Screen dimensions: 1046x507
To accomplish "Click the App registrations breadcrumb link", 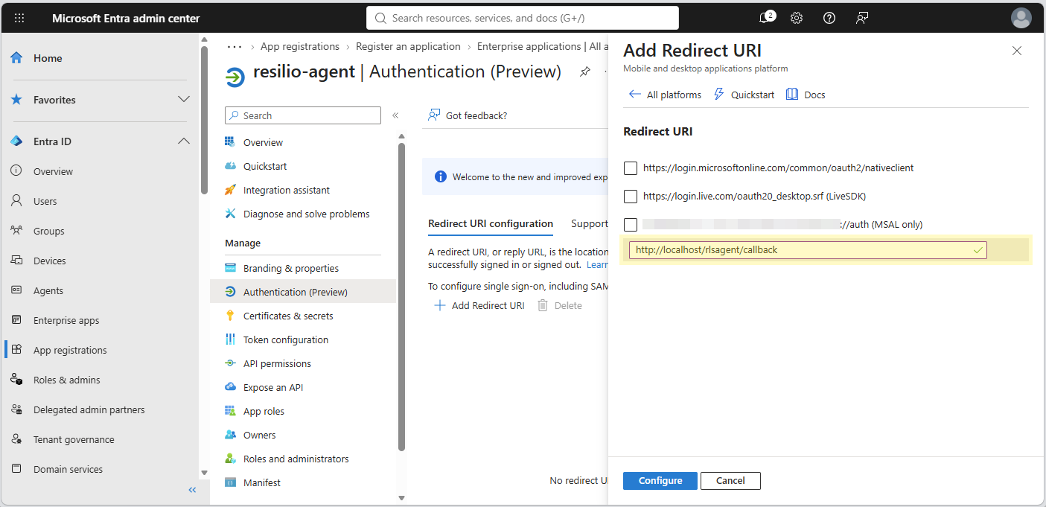I will click(x=300, y=46).
